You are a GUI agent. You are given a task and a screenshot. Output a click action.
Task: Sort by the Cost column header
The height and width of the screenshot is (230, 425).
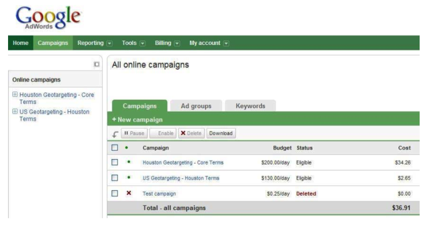[405, 148]
